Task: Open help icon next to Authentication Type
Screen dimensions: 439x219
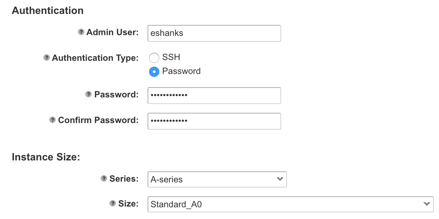Action: tap(47, 58)
